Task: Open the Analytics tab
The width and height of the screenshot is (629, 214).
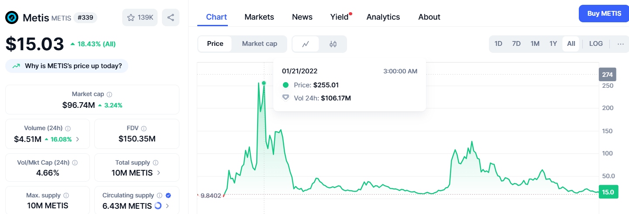Action: point(383,17)
